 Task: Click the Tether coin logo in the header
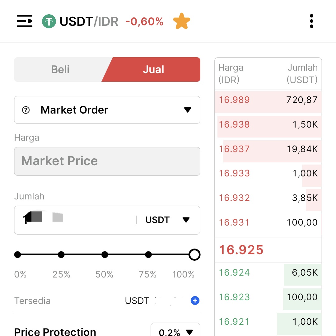(49, 21)
